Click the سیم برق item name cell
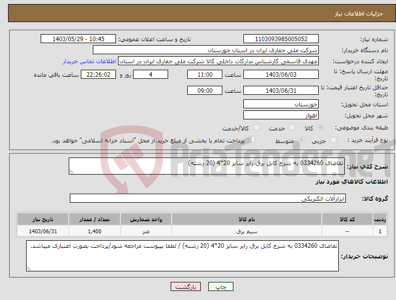The image size is (396, 300). click(x=246, y=231)
